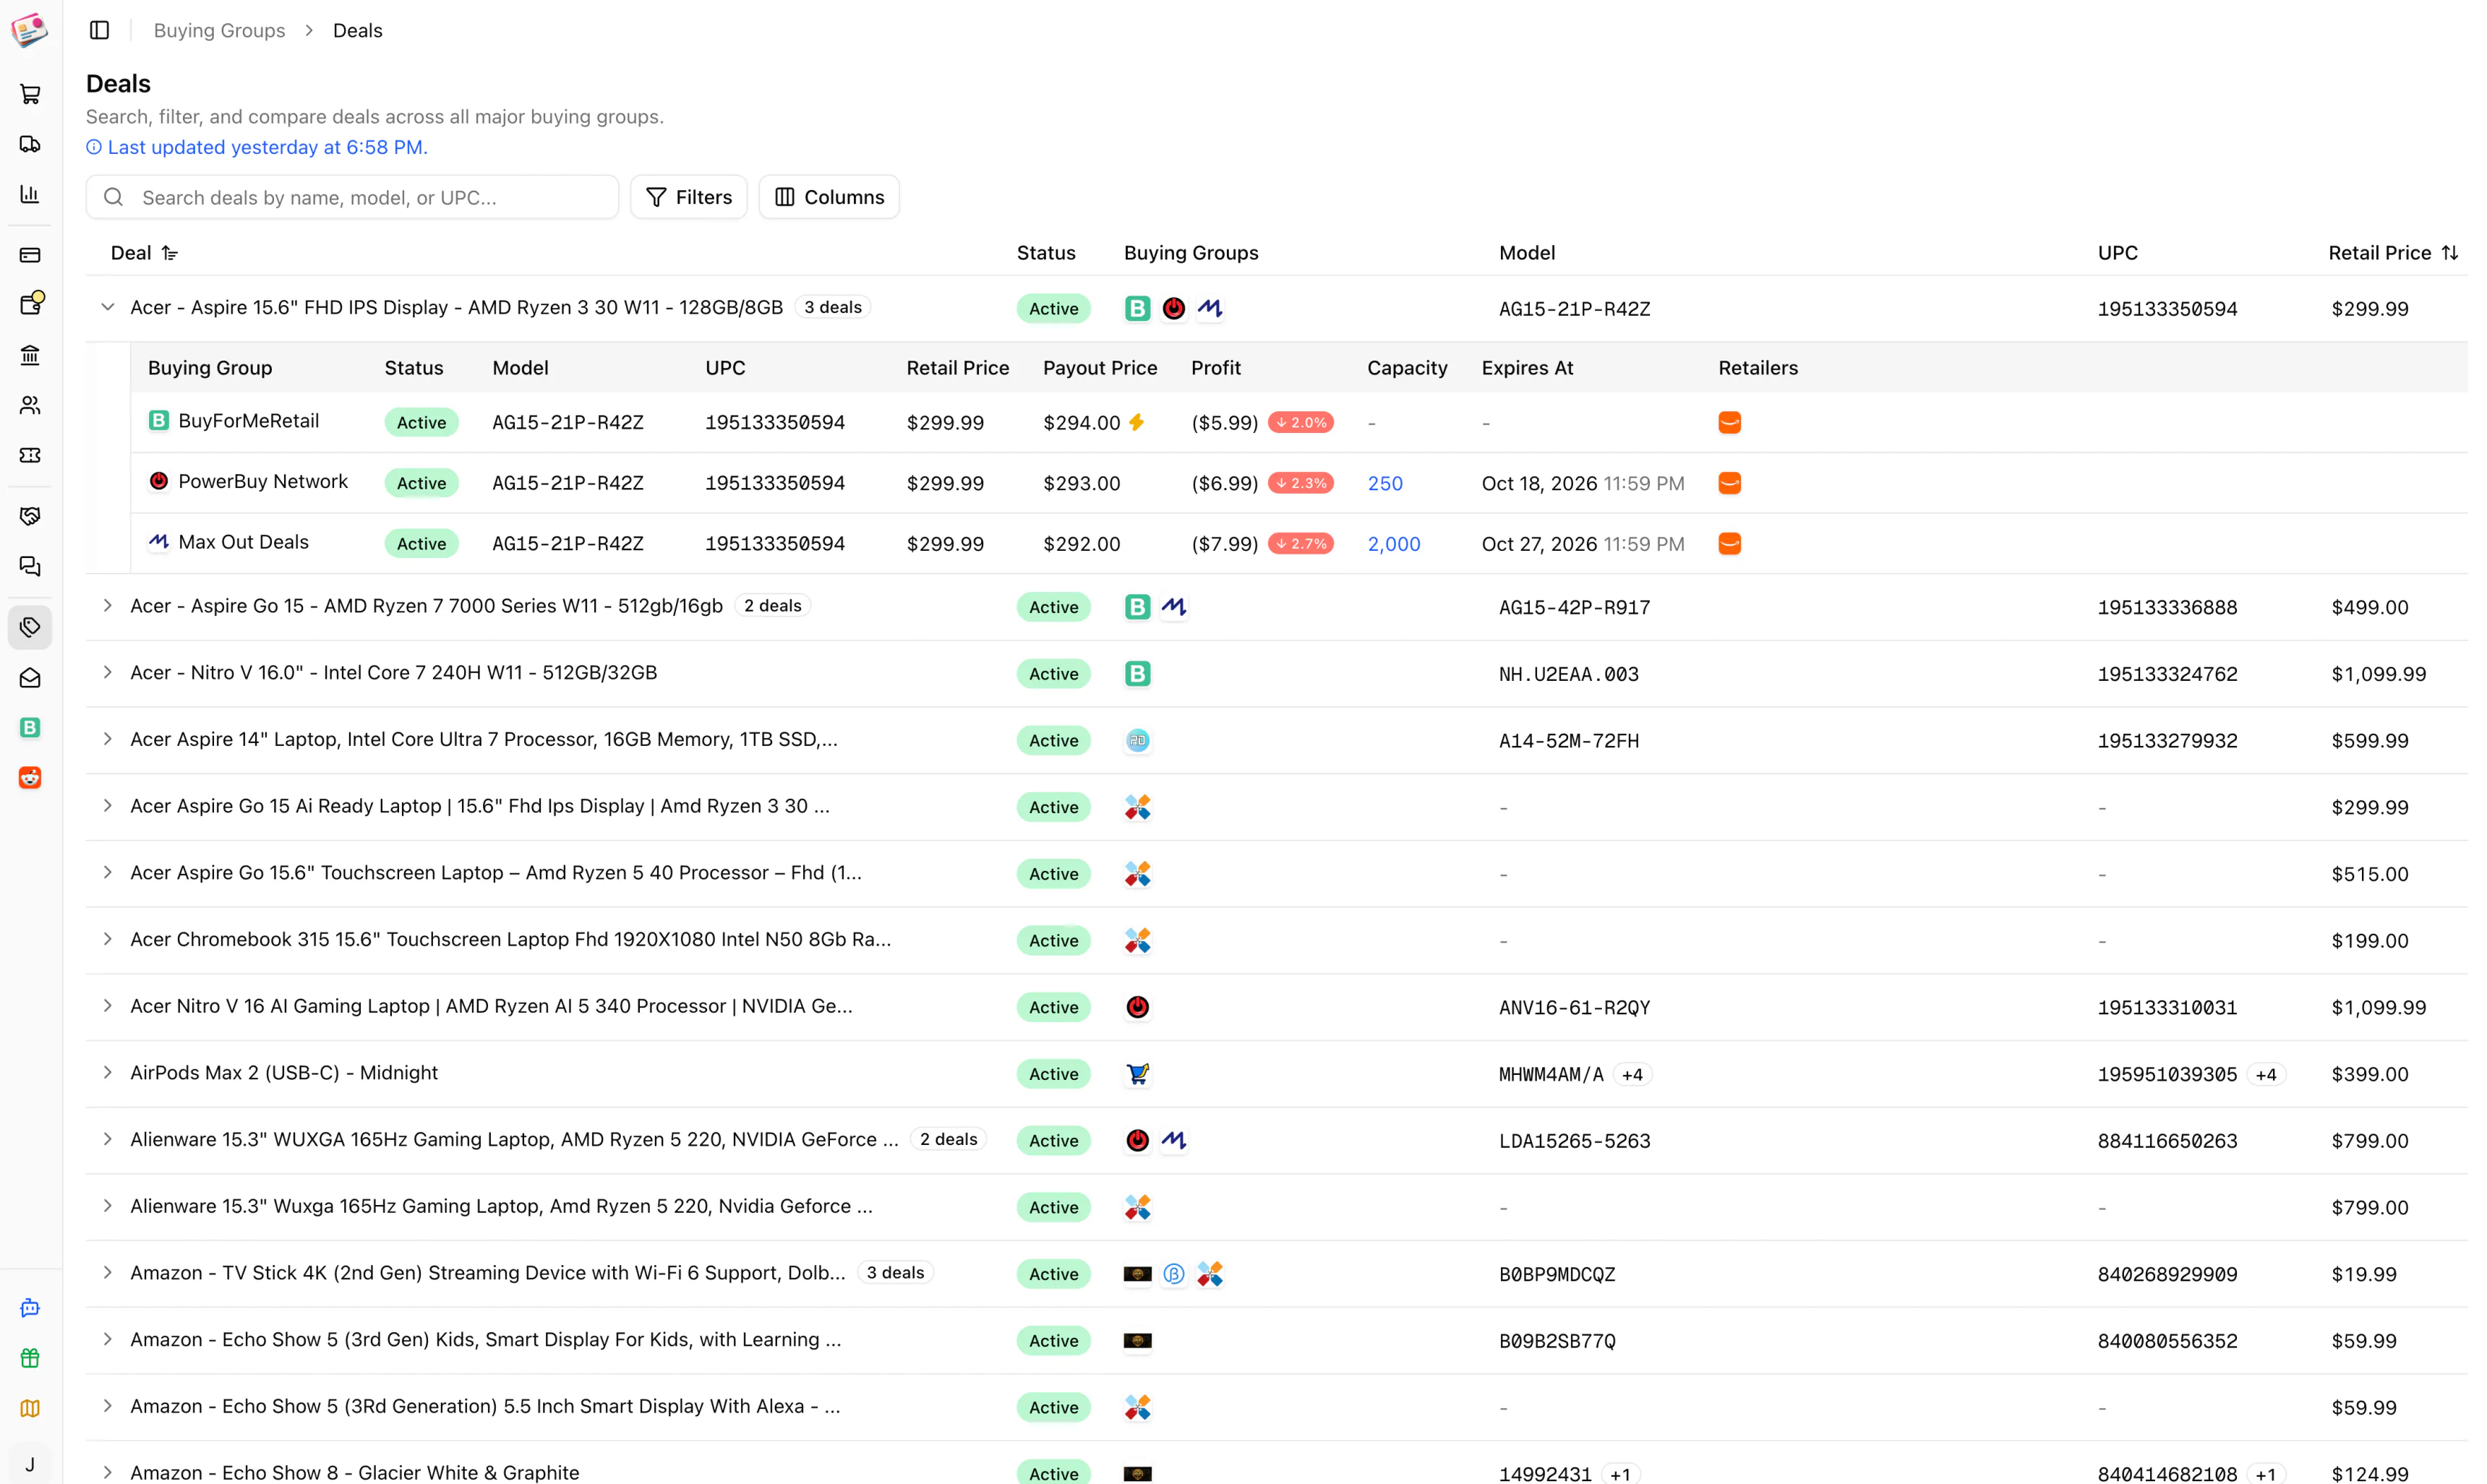Expand the Acer Nitro V 16.0" Intel Core 7 row
Screen dimensions: 2487x1484
pos(107,673)
